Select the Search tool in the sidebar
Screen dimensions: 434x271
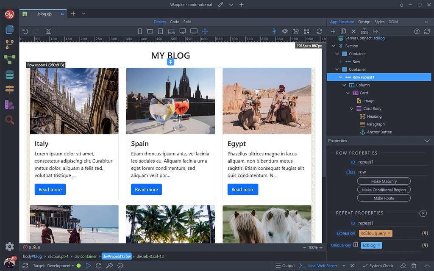9,120
